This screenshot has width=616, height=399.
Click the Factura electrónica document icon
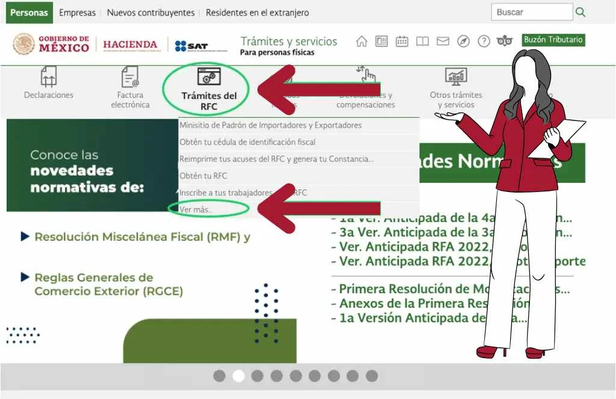[x=130, y=76]
